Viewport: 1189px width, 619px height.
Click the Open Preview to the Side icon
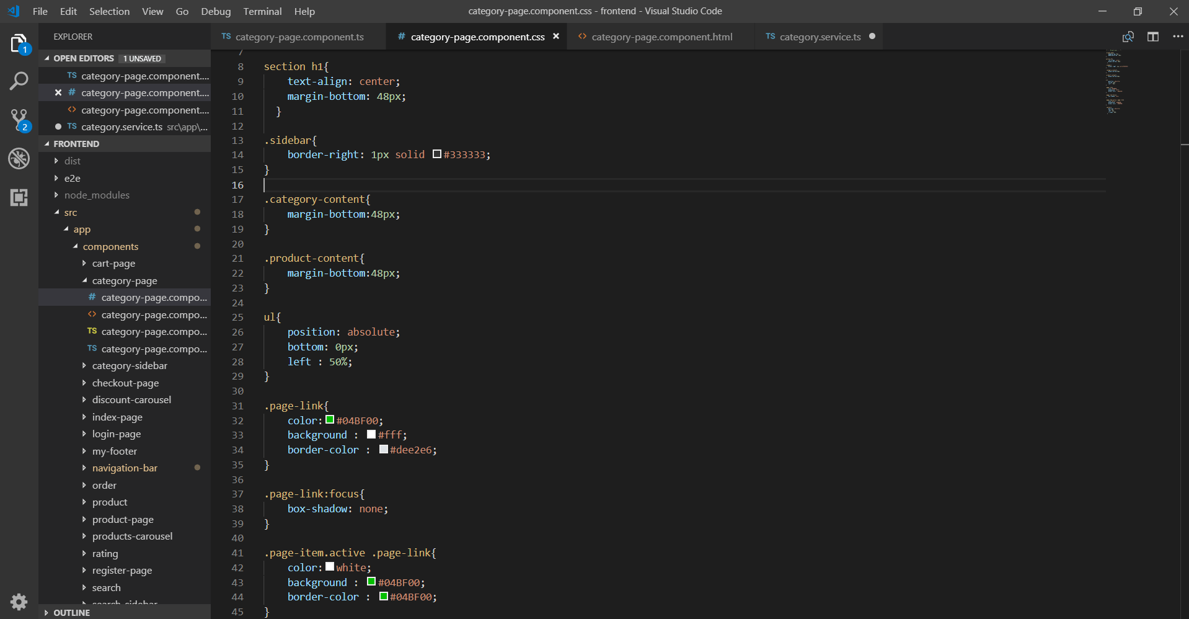[x=1128, y=37]
